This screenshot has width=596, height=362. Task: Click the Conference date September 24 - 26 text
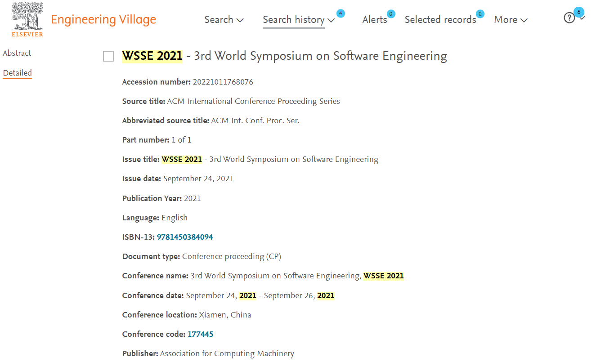coord(260,295)
